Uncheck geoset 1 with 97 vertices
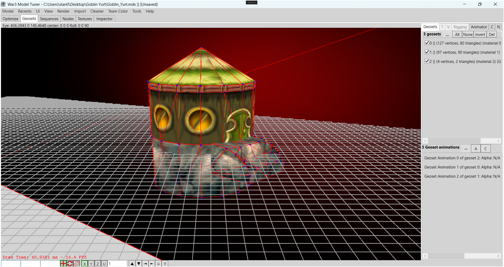This screenshot has height=267, width=504. [x=427, y=52]
